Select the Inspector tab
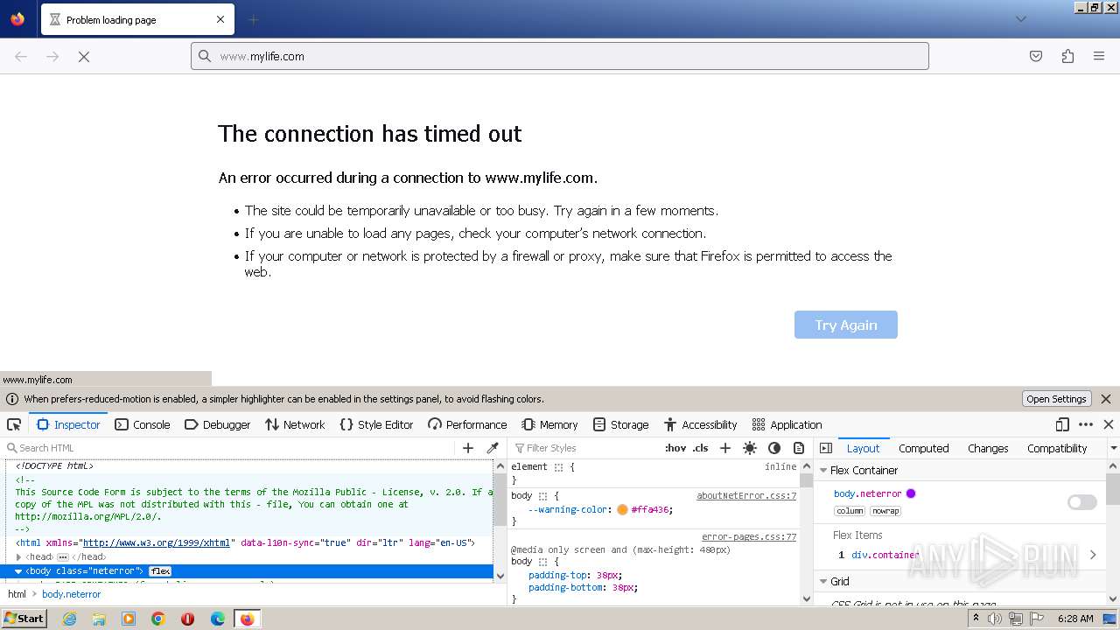Viewport: 1120px width, 630px height. coord(68,424)
